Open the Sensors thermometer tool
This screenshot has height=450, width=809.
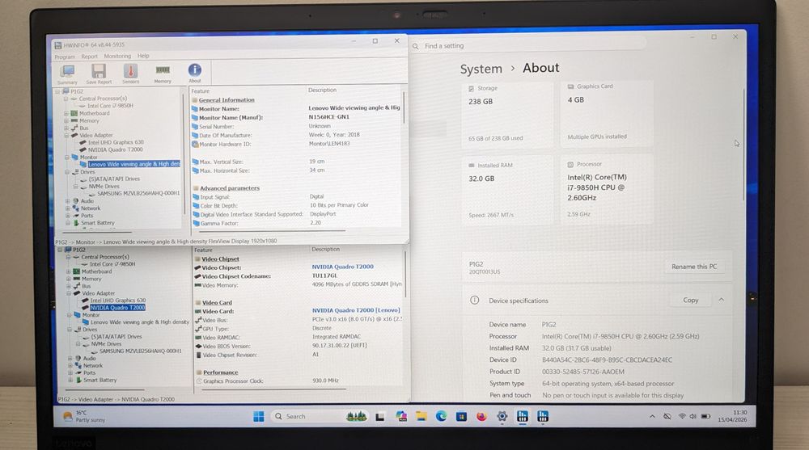[130, 74]
